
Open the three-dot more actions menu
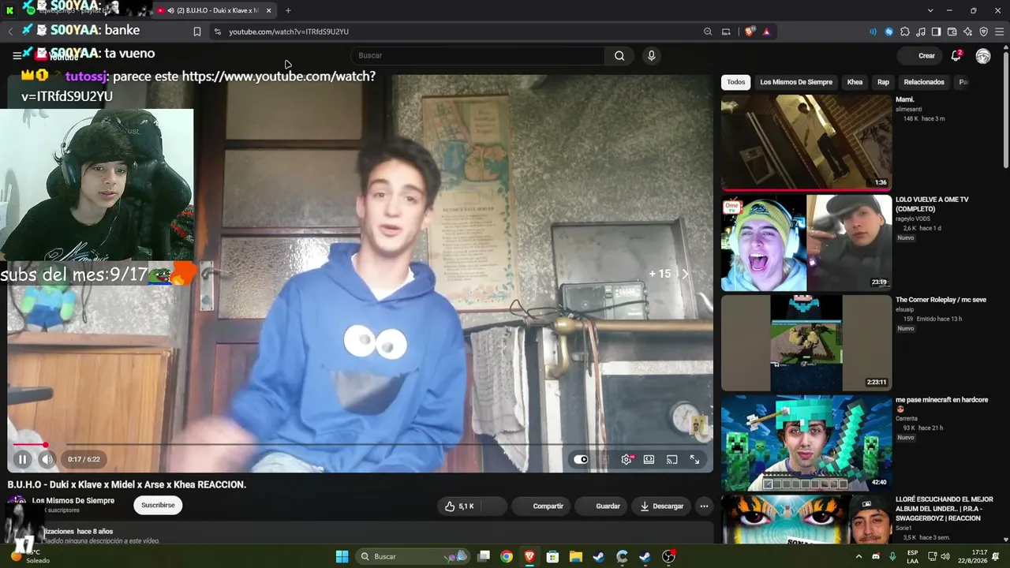coord(704,506)
